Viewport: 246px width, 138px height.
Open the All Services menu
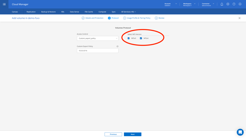tap(128, 12)
